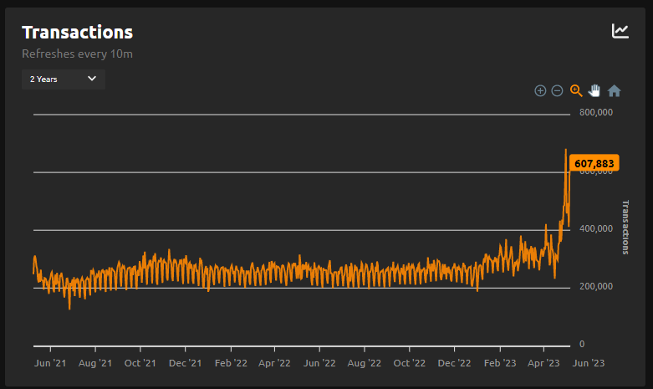
Task: Click the Apr '23 x-axis label
Action: click(543, 363)
